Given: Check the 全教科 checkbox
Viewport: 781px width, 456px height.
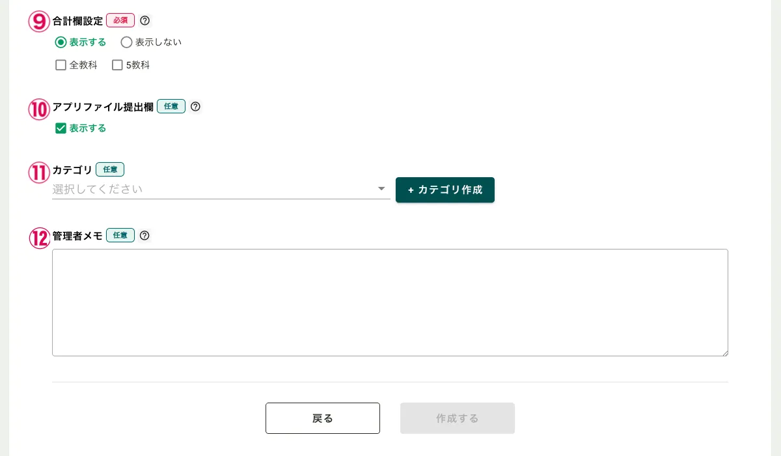Looking at the screenshot, I should pos(61,65).
